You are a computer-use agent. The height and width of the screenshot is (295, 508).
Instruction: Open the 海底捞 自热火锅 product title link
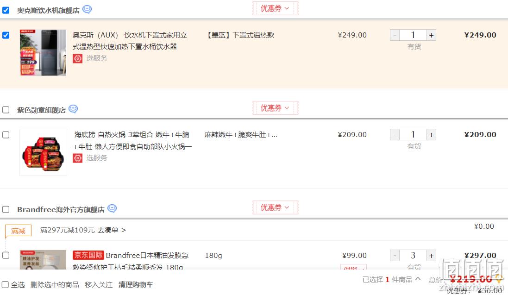click(x=132, y=140)
